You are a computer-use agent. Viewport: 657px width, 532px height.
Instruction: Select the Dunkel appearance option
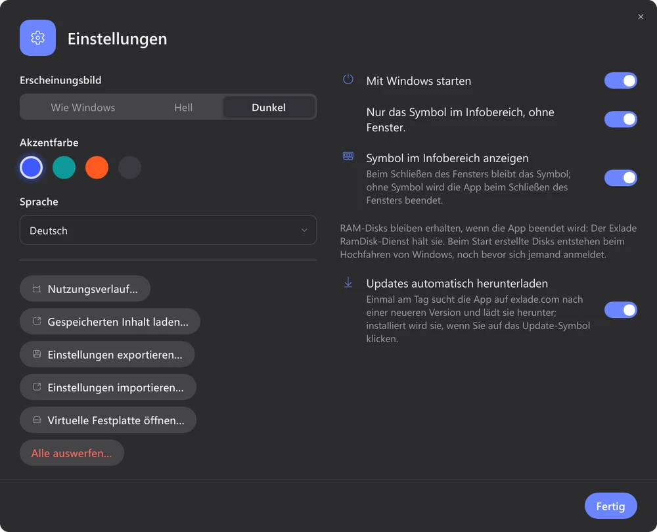coord(269,107)
